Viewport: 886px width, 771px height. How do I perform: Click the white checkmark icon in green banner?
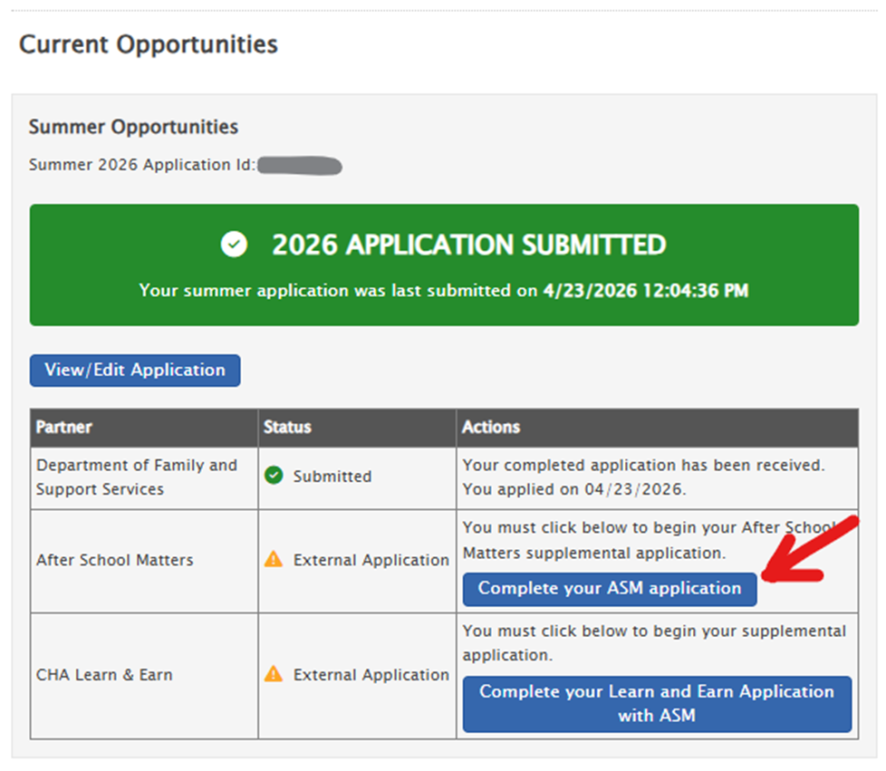234,245
